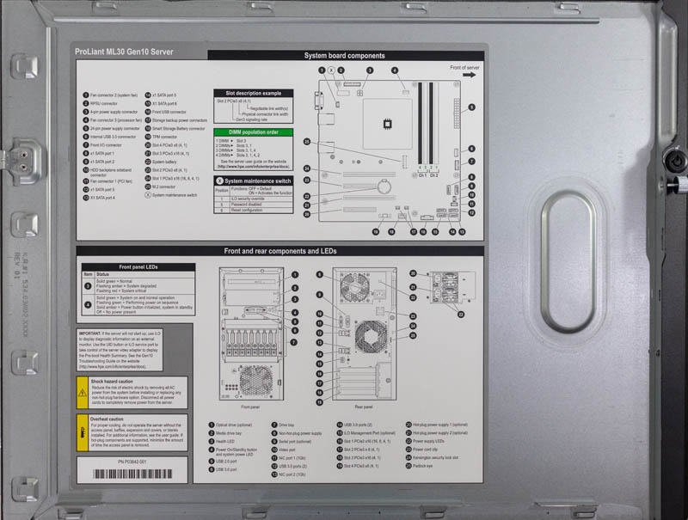Screen dimensions: 688x520
Task: Click legend entry TPM connector
Action: [x=161, y=137]
